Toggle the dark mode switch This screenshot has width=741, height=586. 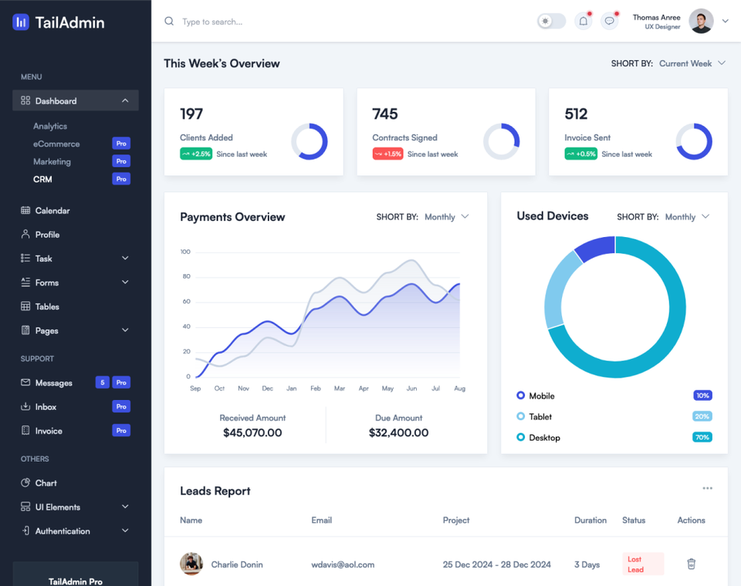[550, 21]
